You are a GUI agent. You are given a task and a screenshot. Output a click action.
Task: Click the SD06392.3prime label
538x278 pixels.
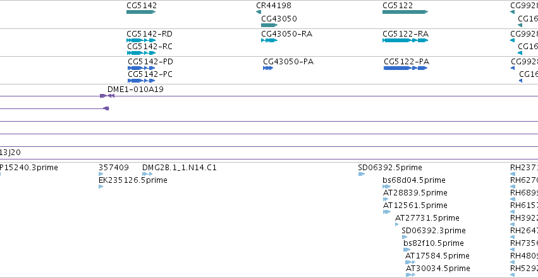click(x=434, y=231)
